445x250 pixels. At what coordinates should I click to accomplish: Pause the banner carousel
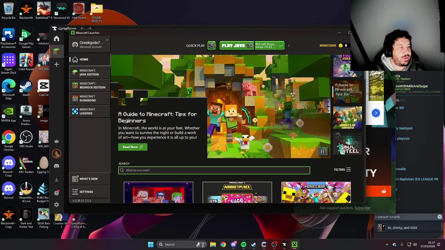pos(323,151)
